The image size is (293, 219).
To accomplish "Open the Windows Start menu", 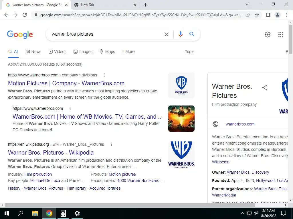I will click(7, 213).
